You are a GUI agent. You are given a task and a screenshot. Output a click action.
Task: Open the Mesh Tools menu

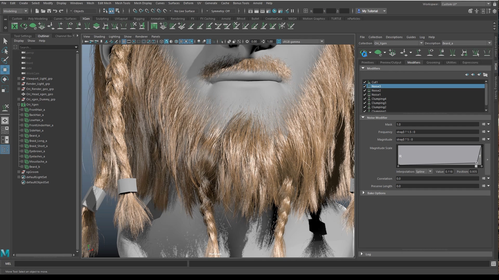(x=122, y=3)
